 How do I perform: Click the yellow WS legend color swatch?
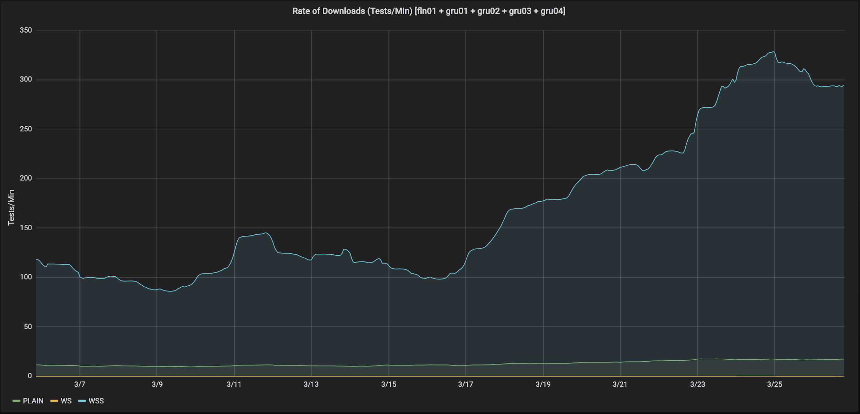click(54, 401)
